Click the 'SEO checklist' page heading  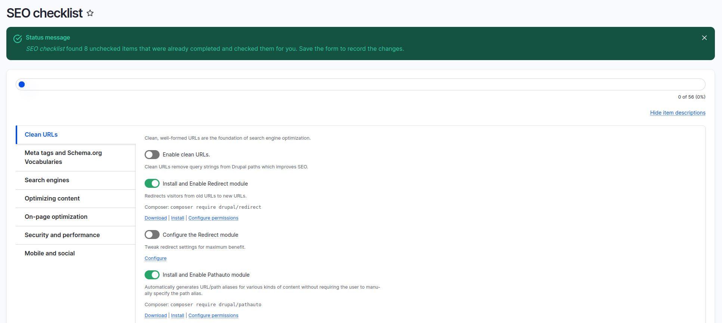click(x=44, y=13)
